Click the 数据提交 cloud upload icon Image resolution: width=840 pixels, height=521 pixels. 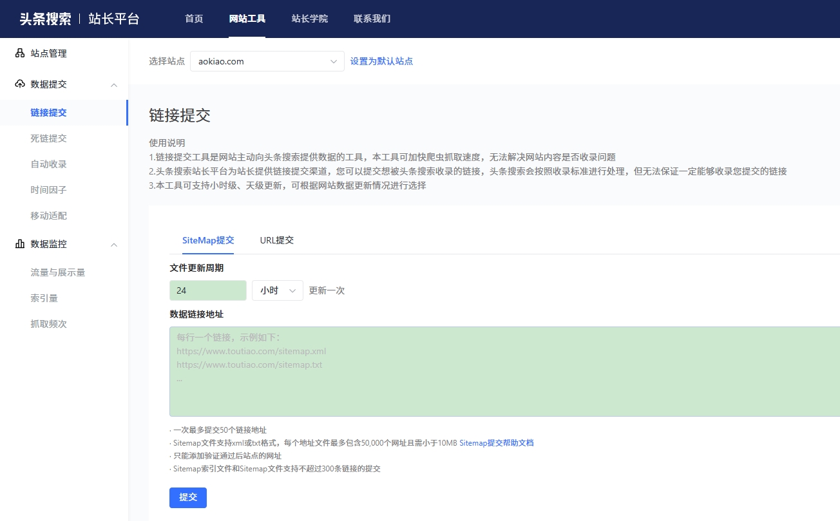coord(20,84)
